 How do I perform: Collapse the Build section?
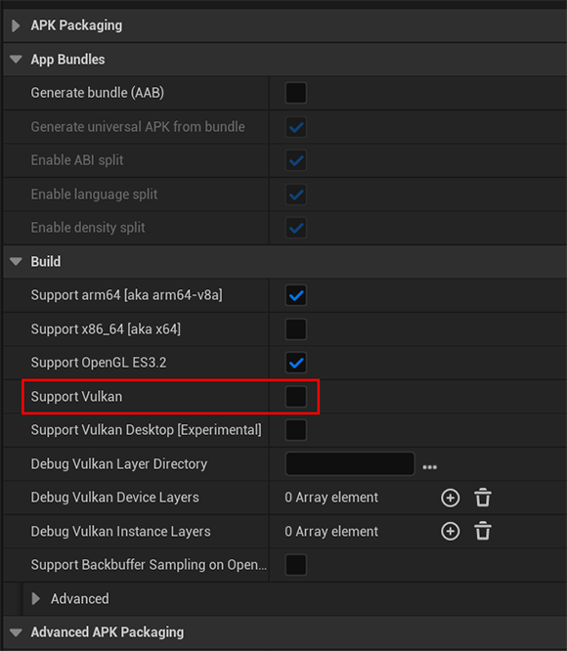tap(16, 262)
